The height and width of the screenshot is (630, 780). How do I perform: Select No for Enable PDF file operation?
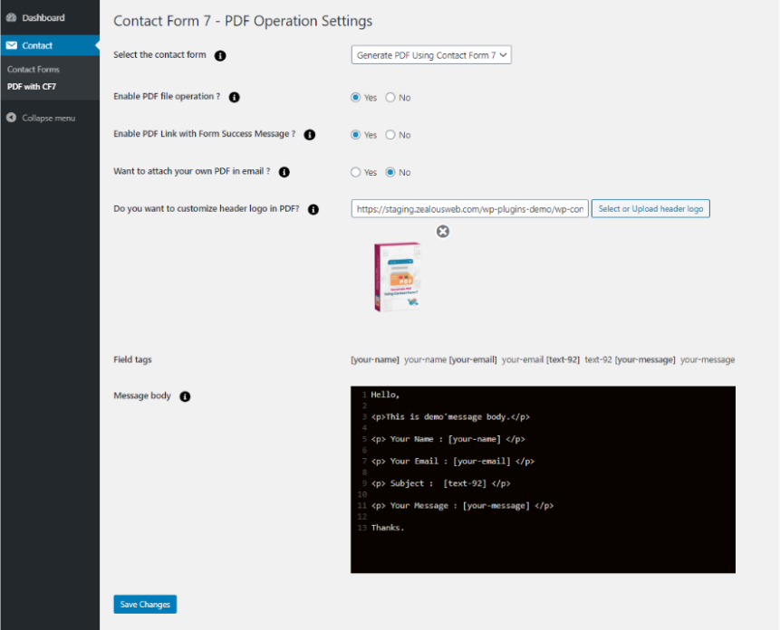pyautogui.click(x=390, y=98)
